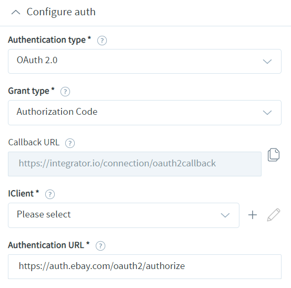Add a new IClient with plus icon
The width and height of the screenshot is (291, 288).
click(253, 215)
